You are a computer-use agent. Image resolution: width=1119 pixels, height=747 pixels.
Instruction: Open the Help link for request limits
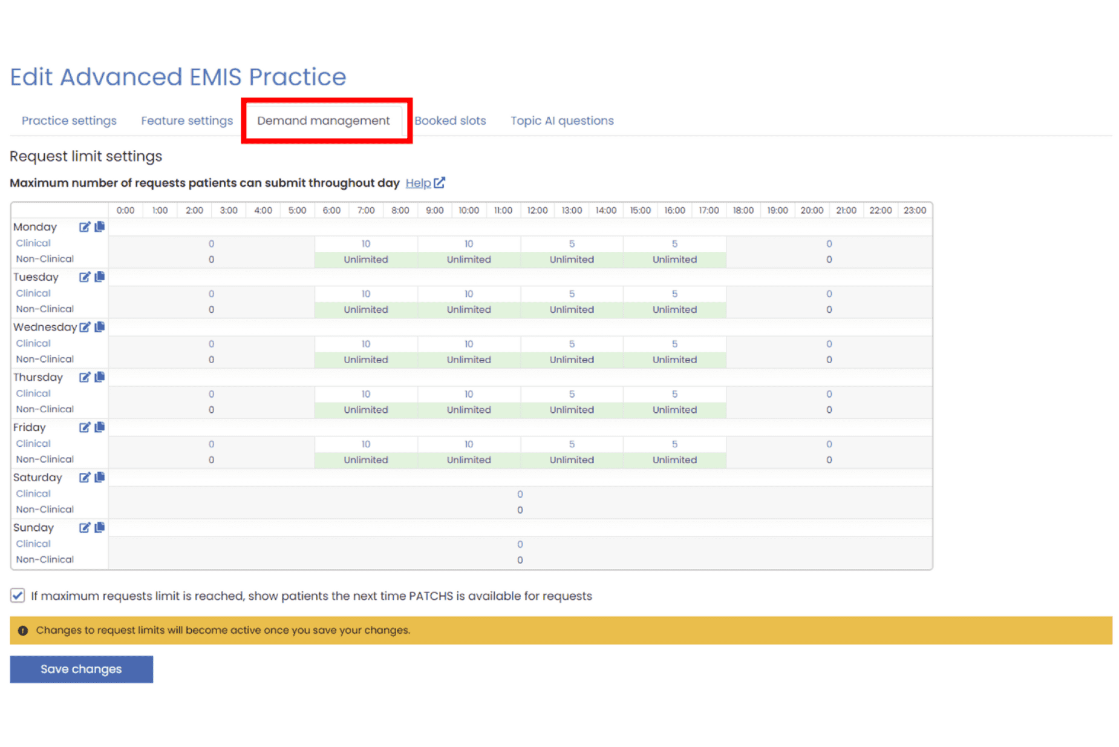click(425, 183)
